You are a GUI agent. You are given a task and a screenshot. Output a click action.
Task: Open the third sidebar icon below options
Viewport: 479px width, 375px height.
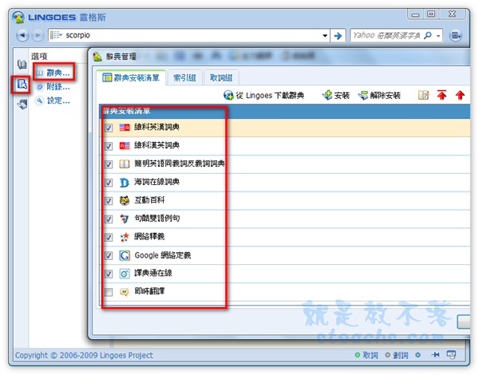(x=22, y=105)
